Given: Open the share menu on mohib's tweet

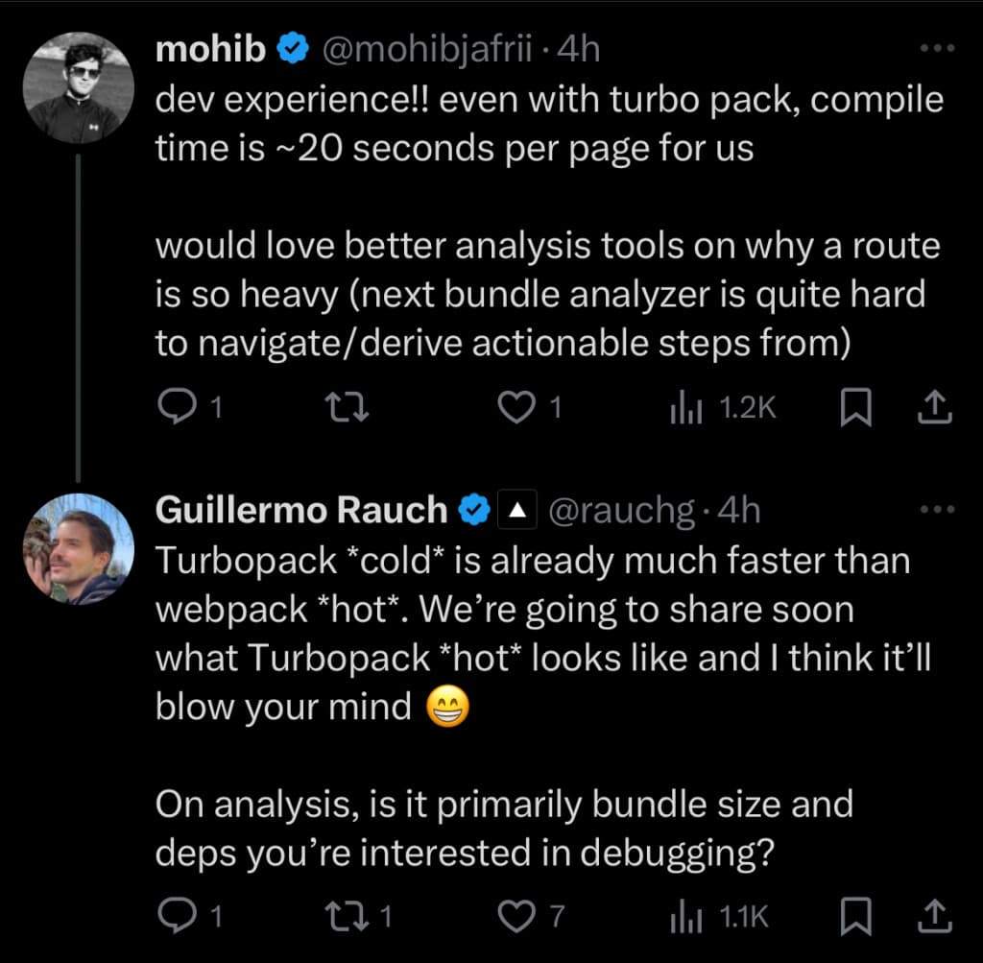Looking at the screenshot, I should tap(935, 407).
